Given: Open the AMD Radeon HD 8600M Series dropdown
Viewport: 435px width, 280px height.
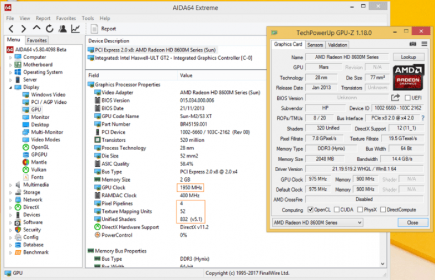Looking at the screenshot, I should click(317, 223).
